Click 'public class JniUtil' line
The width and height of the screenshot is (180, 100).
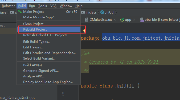[110, 86]
